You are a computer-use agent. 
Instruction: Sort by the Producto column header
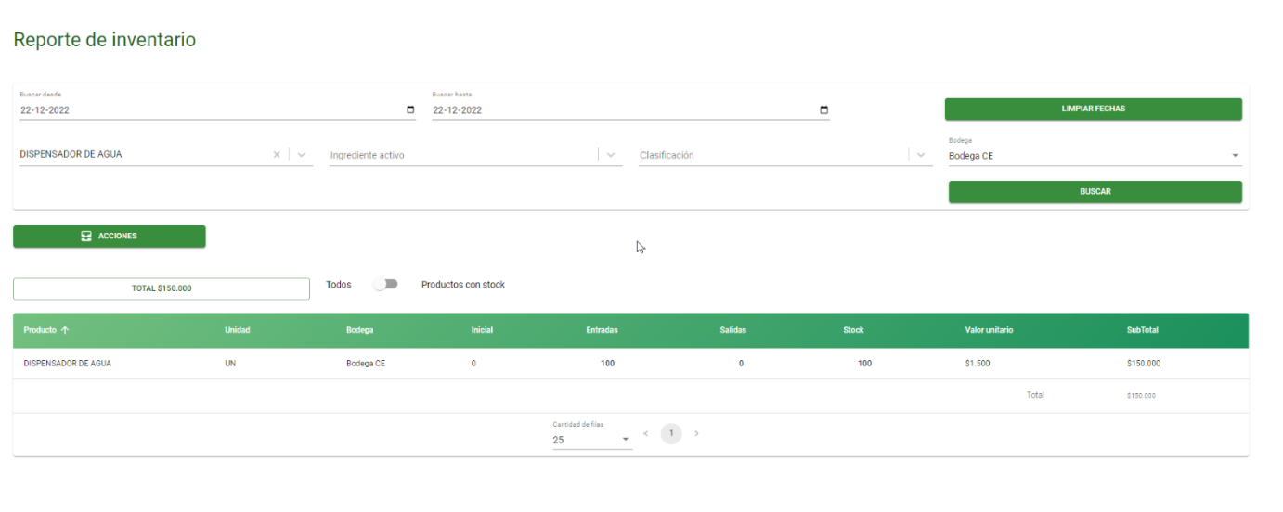[x=46, y=330]
